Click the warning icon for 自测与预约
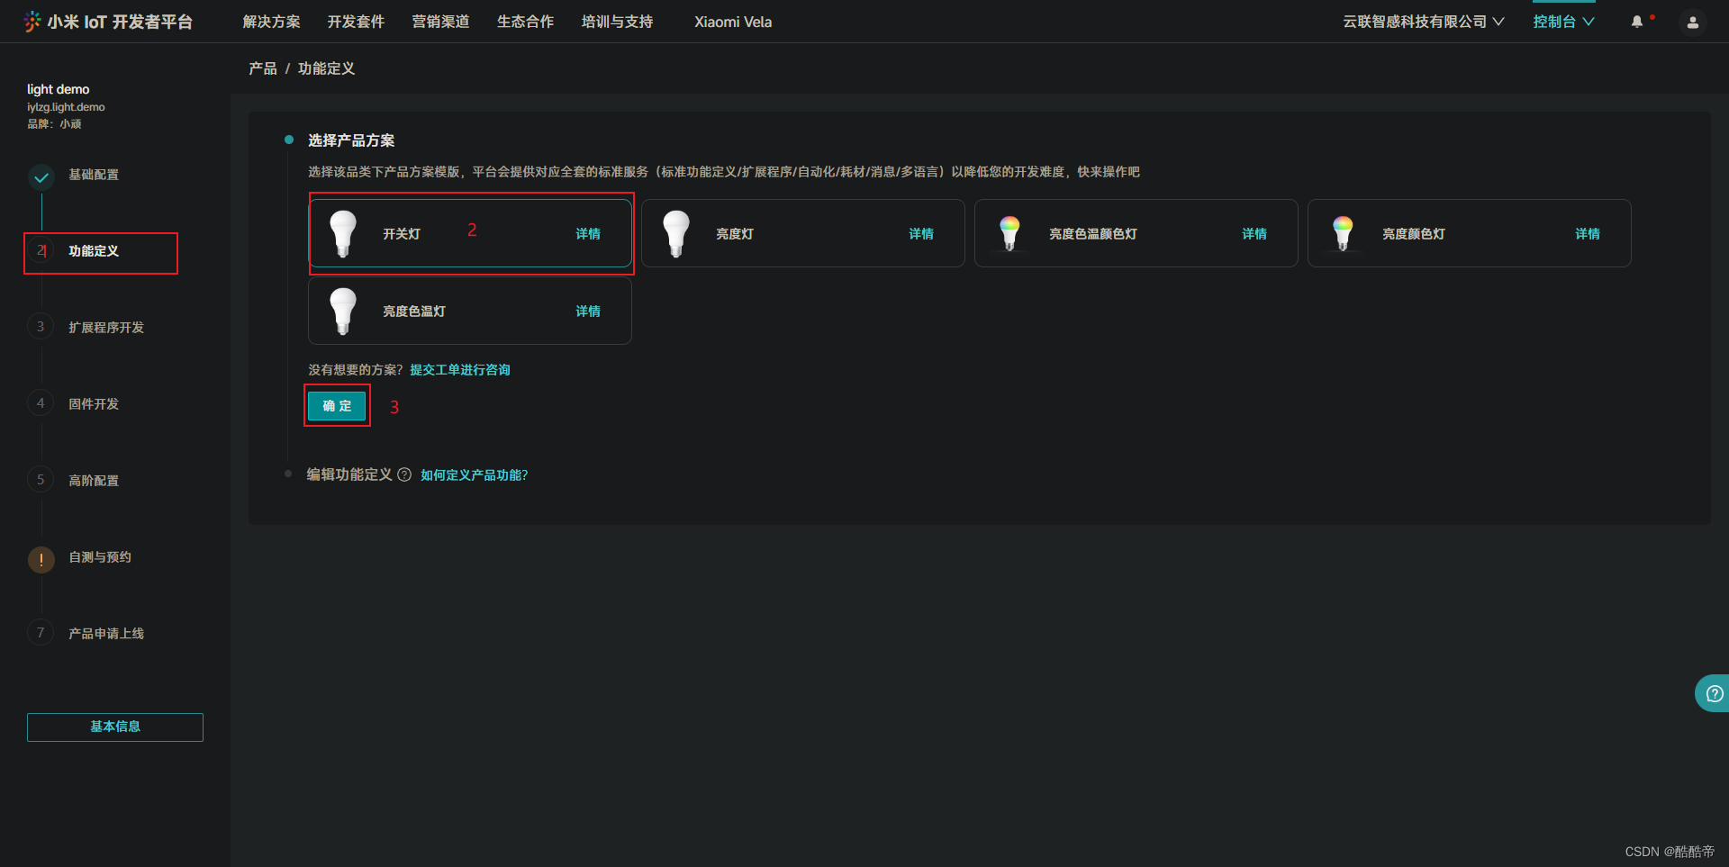Viewport: 1729px width, 867px height. [41, 559]
